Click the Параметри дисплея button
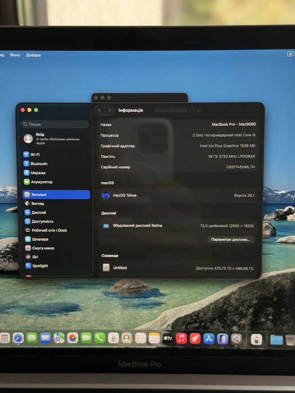295x393 pixels. [x=230, y=239]
